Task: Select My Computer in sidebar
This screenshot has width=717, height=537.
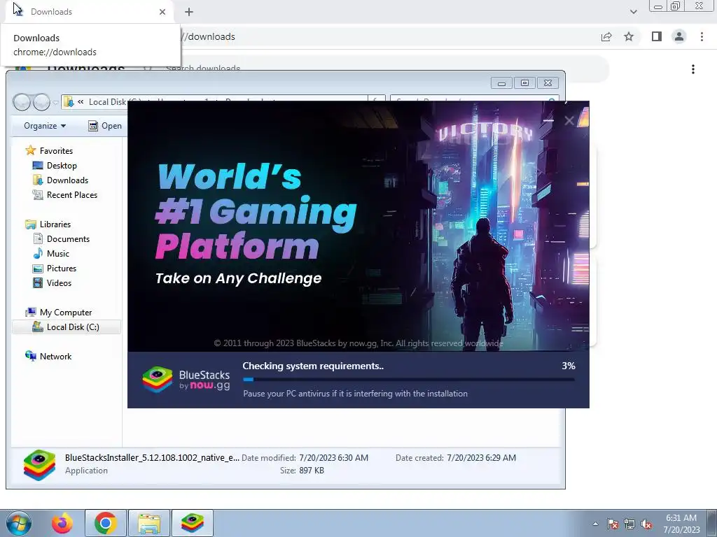Action: 65,313
